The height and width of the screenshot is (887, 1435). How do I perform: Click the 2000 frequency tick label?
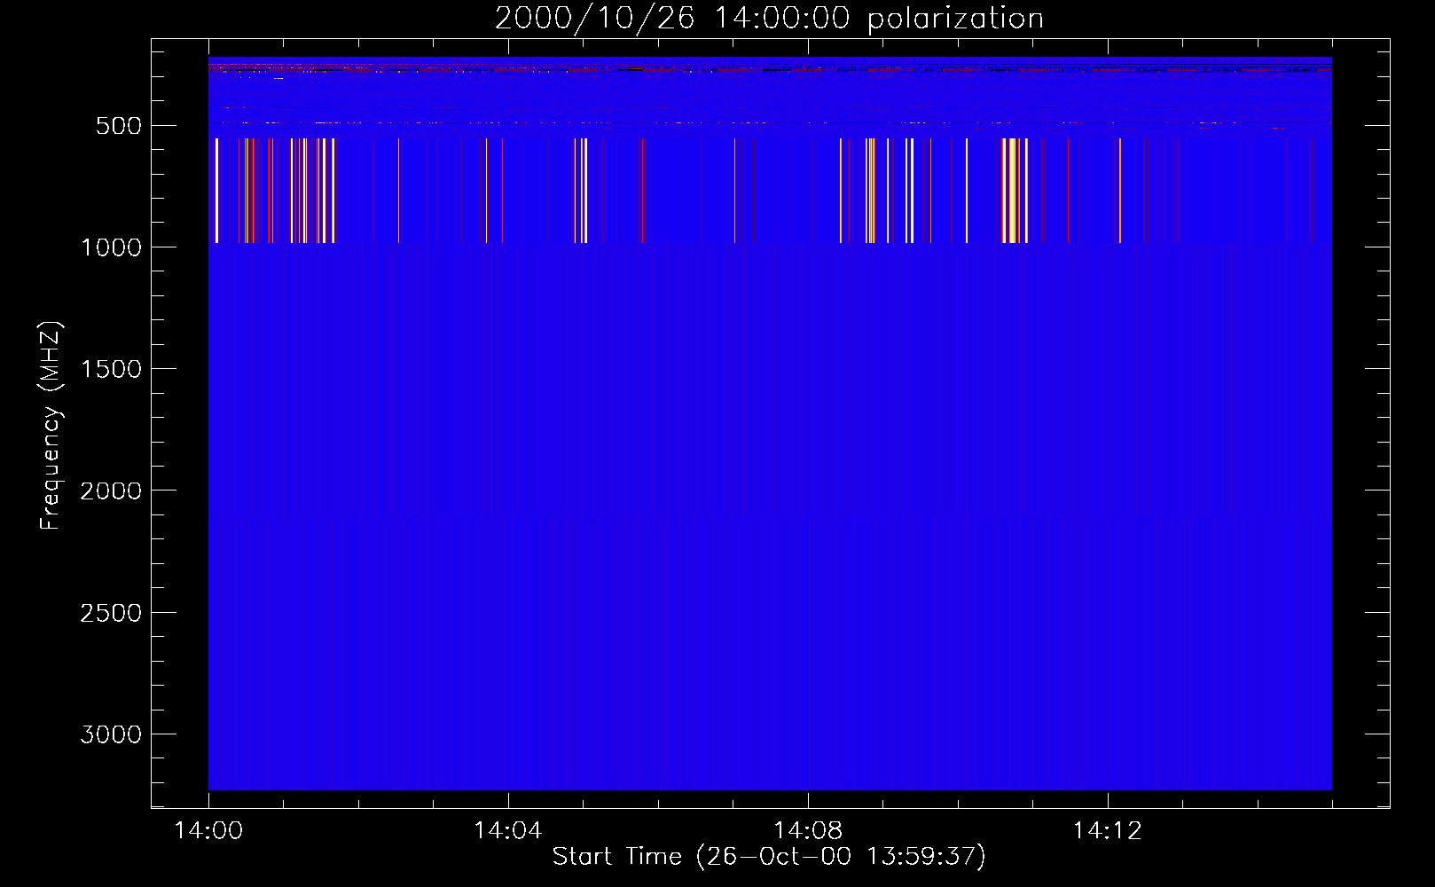[111, 491]
